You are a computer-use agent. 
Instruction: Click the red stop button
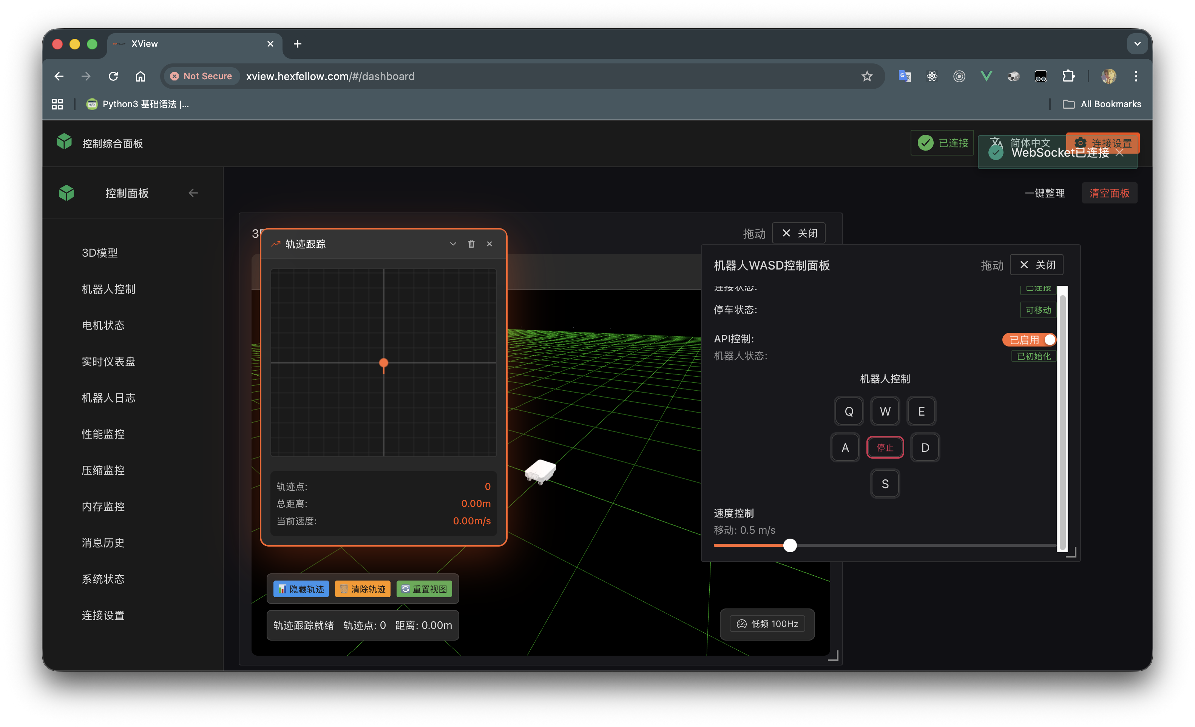coord(885,447)
